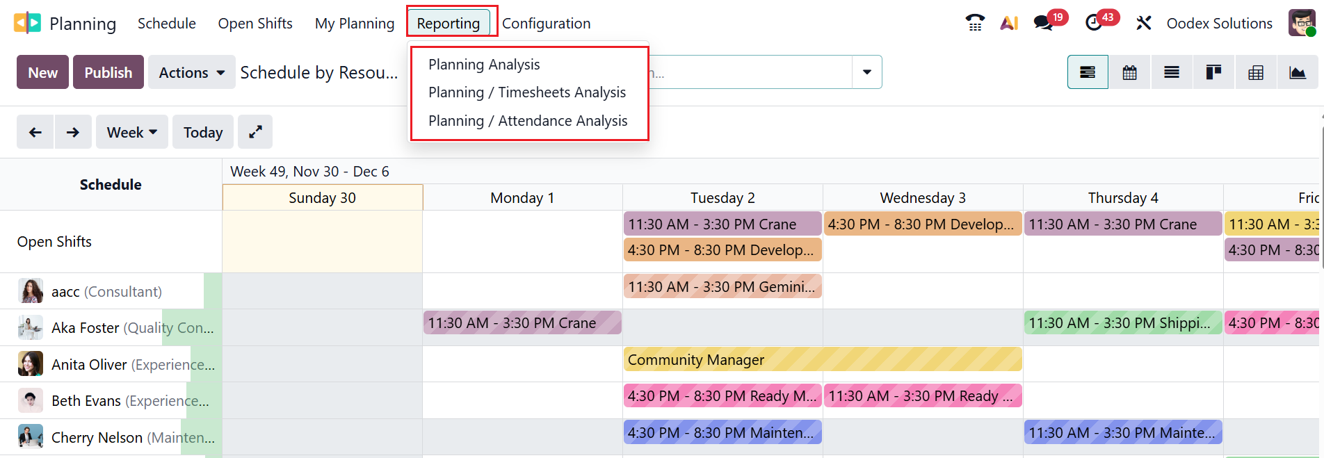The image size is (1324, 458).
Task: Open the activities clock icon with 43 badge
Action: pos(1094,23)
